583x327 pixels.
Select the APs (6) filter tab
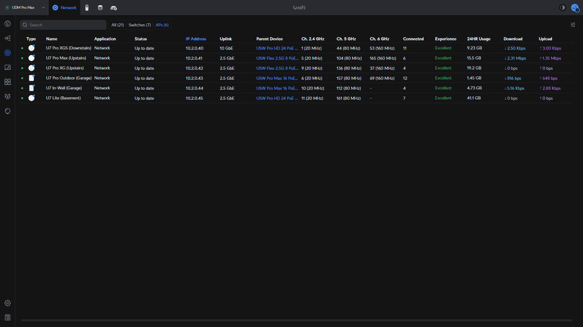click(162, 25)
